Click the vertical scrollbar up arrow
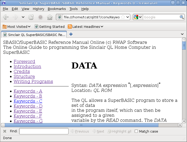The image size is (187, 142). 184,40
